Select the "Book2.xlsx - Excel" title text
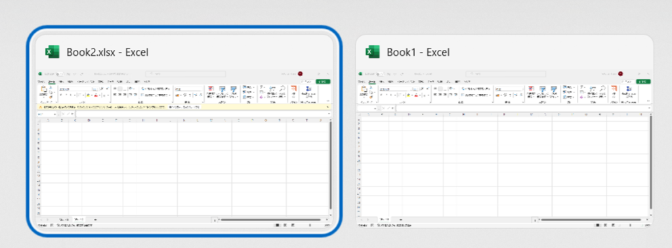 [x=108, y=52]
